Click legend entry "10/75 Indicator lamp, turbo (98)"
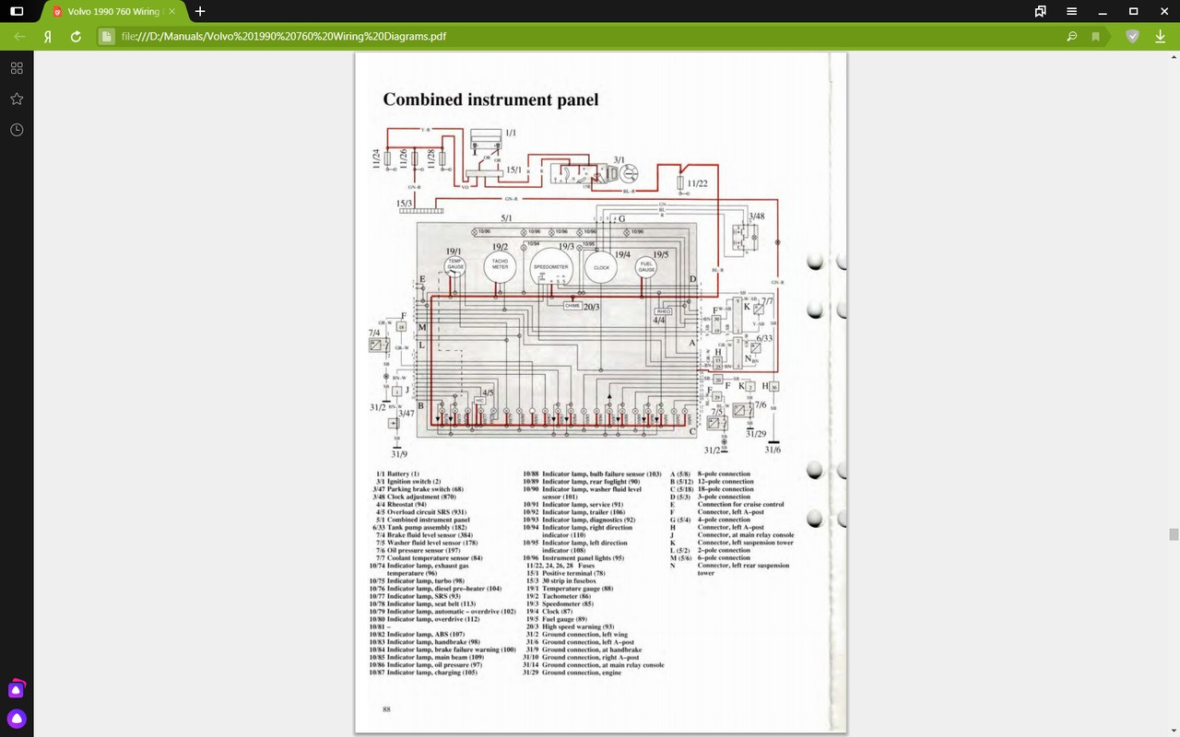This screenshot has height=737, width=1180. [417, 580]
